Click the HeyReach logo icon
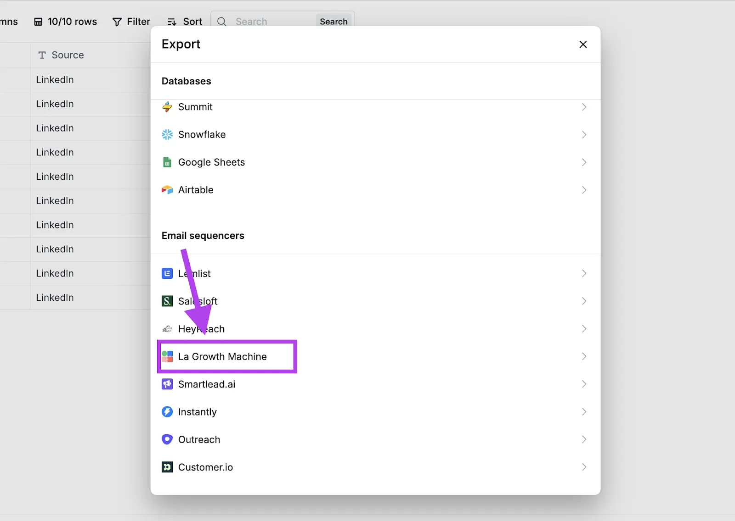This screenshot has width=735, height=521. pos(167,329)
